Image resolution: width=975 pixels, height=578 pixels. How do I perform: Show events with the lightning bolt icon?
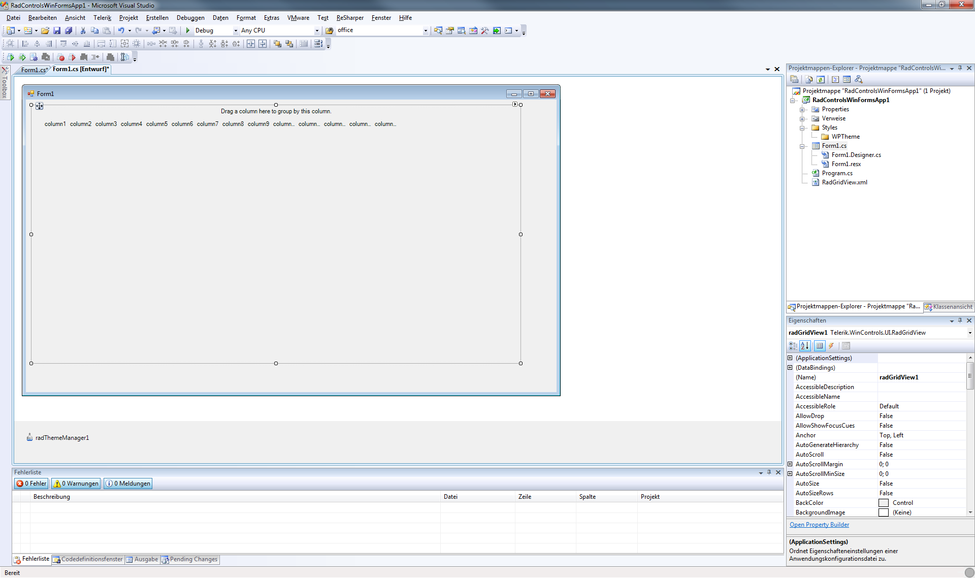[831, 346]
